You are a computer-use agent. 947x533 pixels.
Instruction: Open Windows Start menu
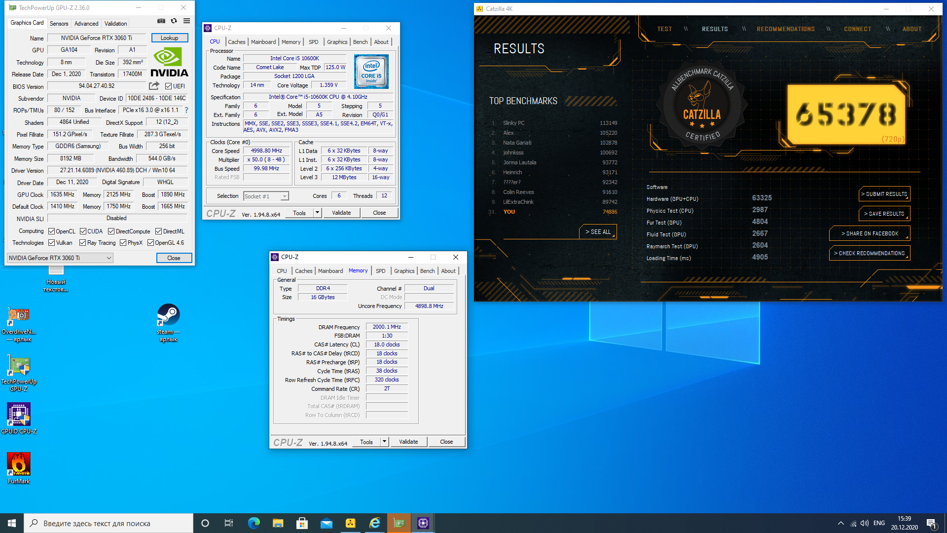tap(12, 523)
